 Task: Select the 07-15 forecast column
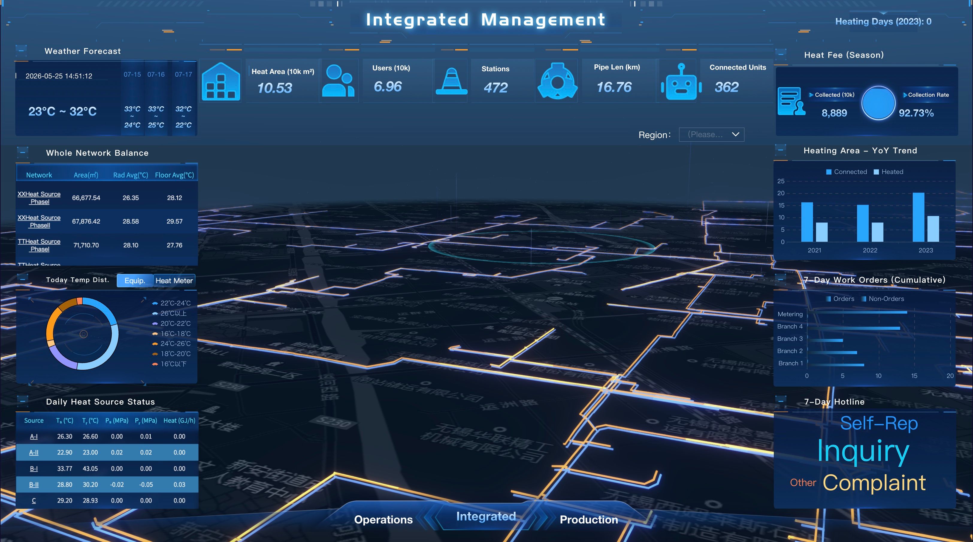tap(132, 99)
